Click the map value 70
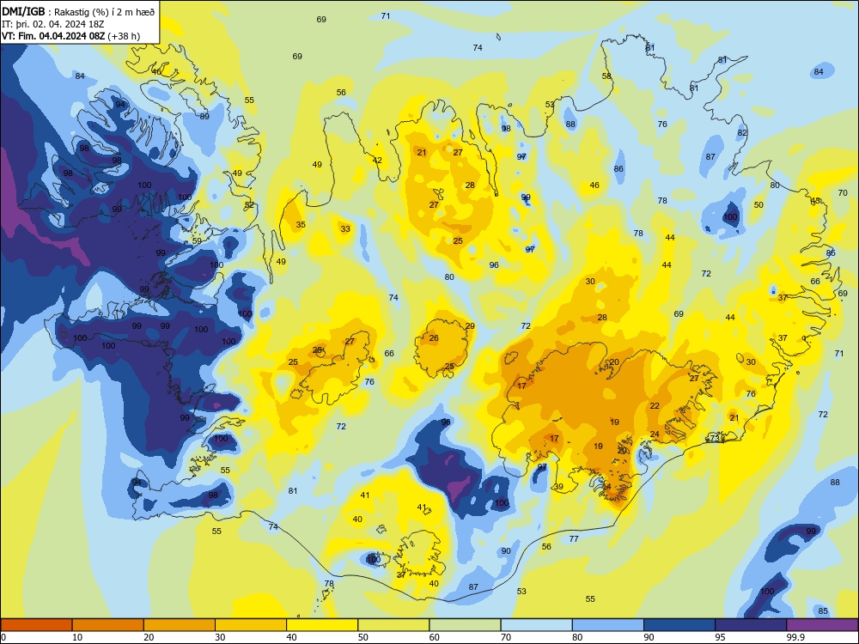The width and height of the screenshot is (859, 644). 843,192
